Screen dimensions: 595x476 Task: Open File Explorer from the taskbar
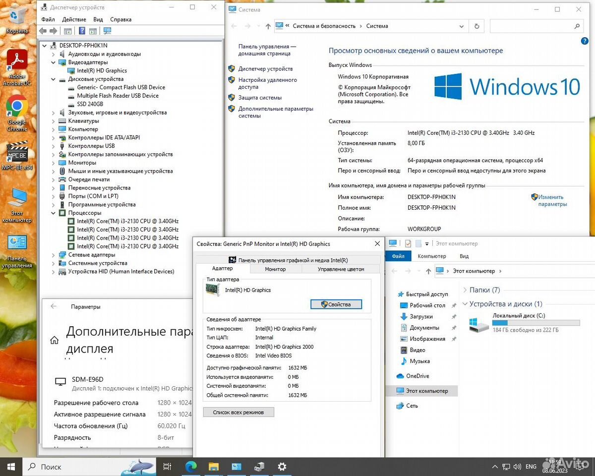coord(214,467)
